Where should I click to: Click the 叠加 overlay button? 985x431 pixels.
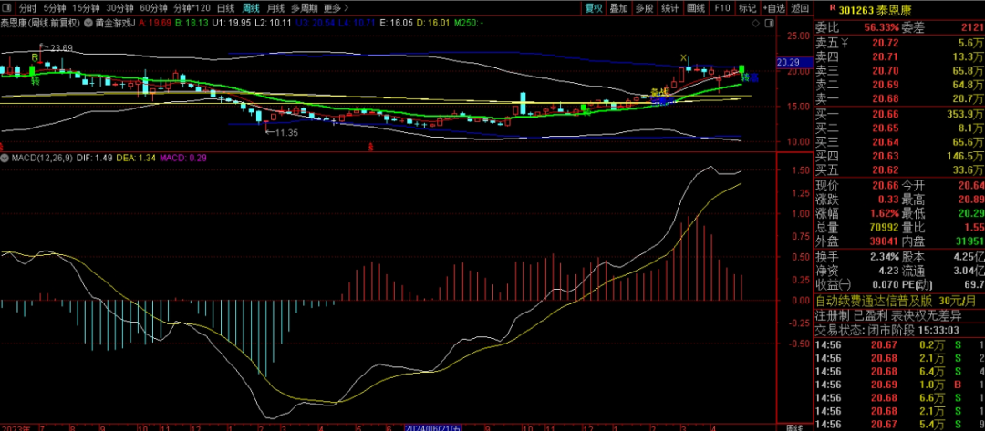618,8
